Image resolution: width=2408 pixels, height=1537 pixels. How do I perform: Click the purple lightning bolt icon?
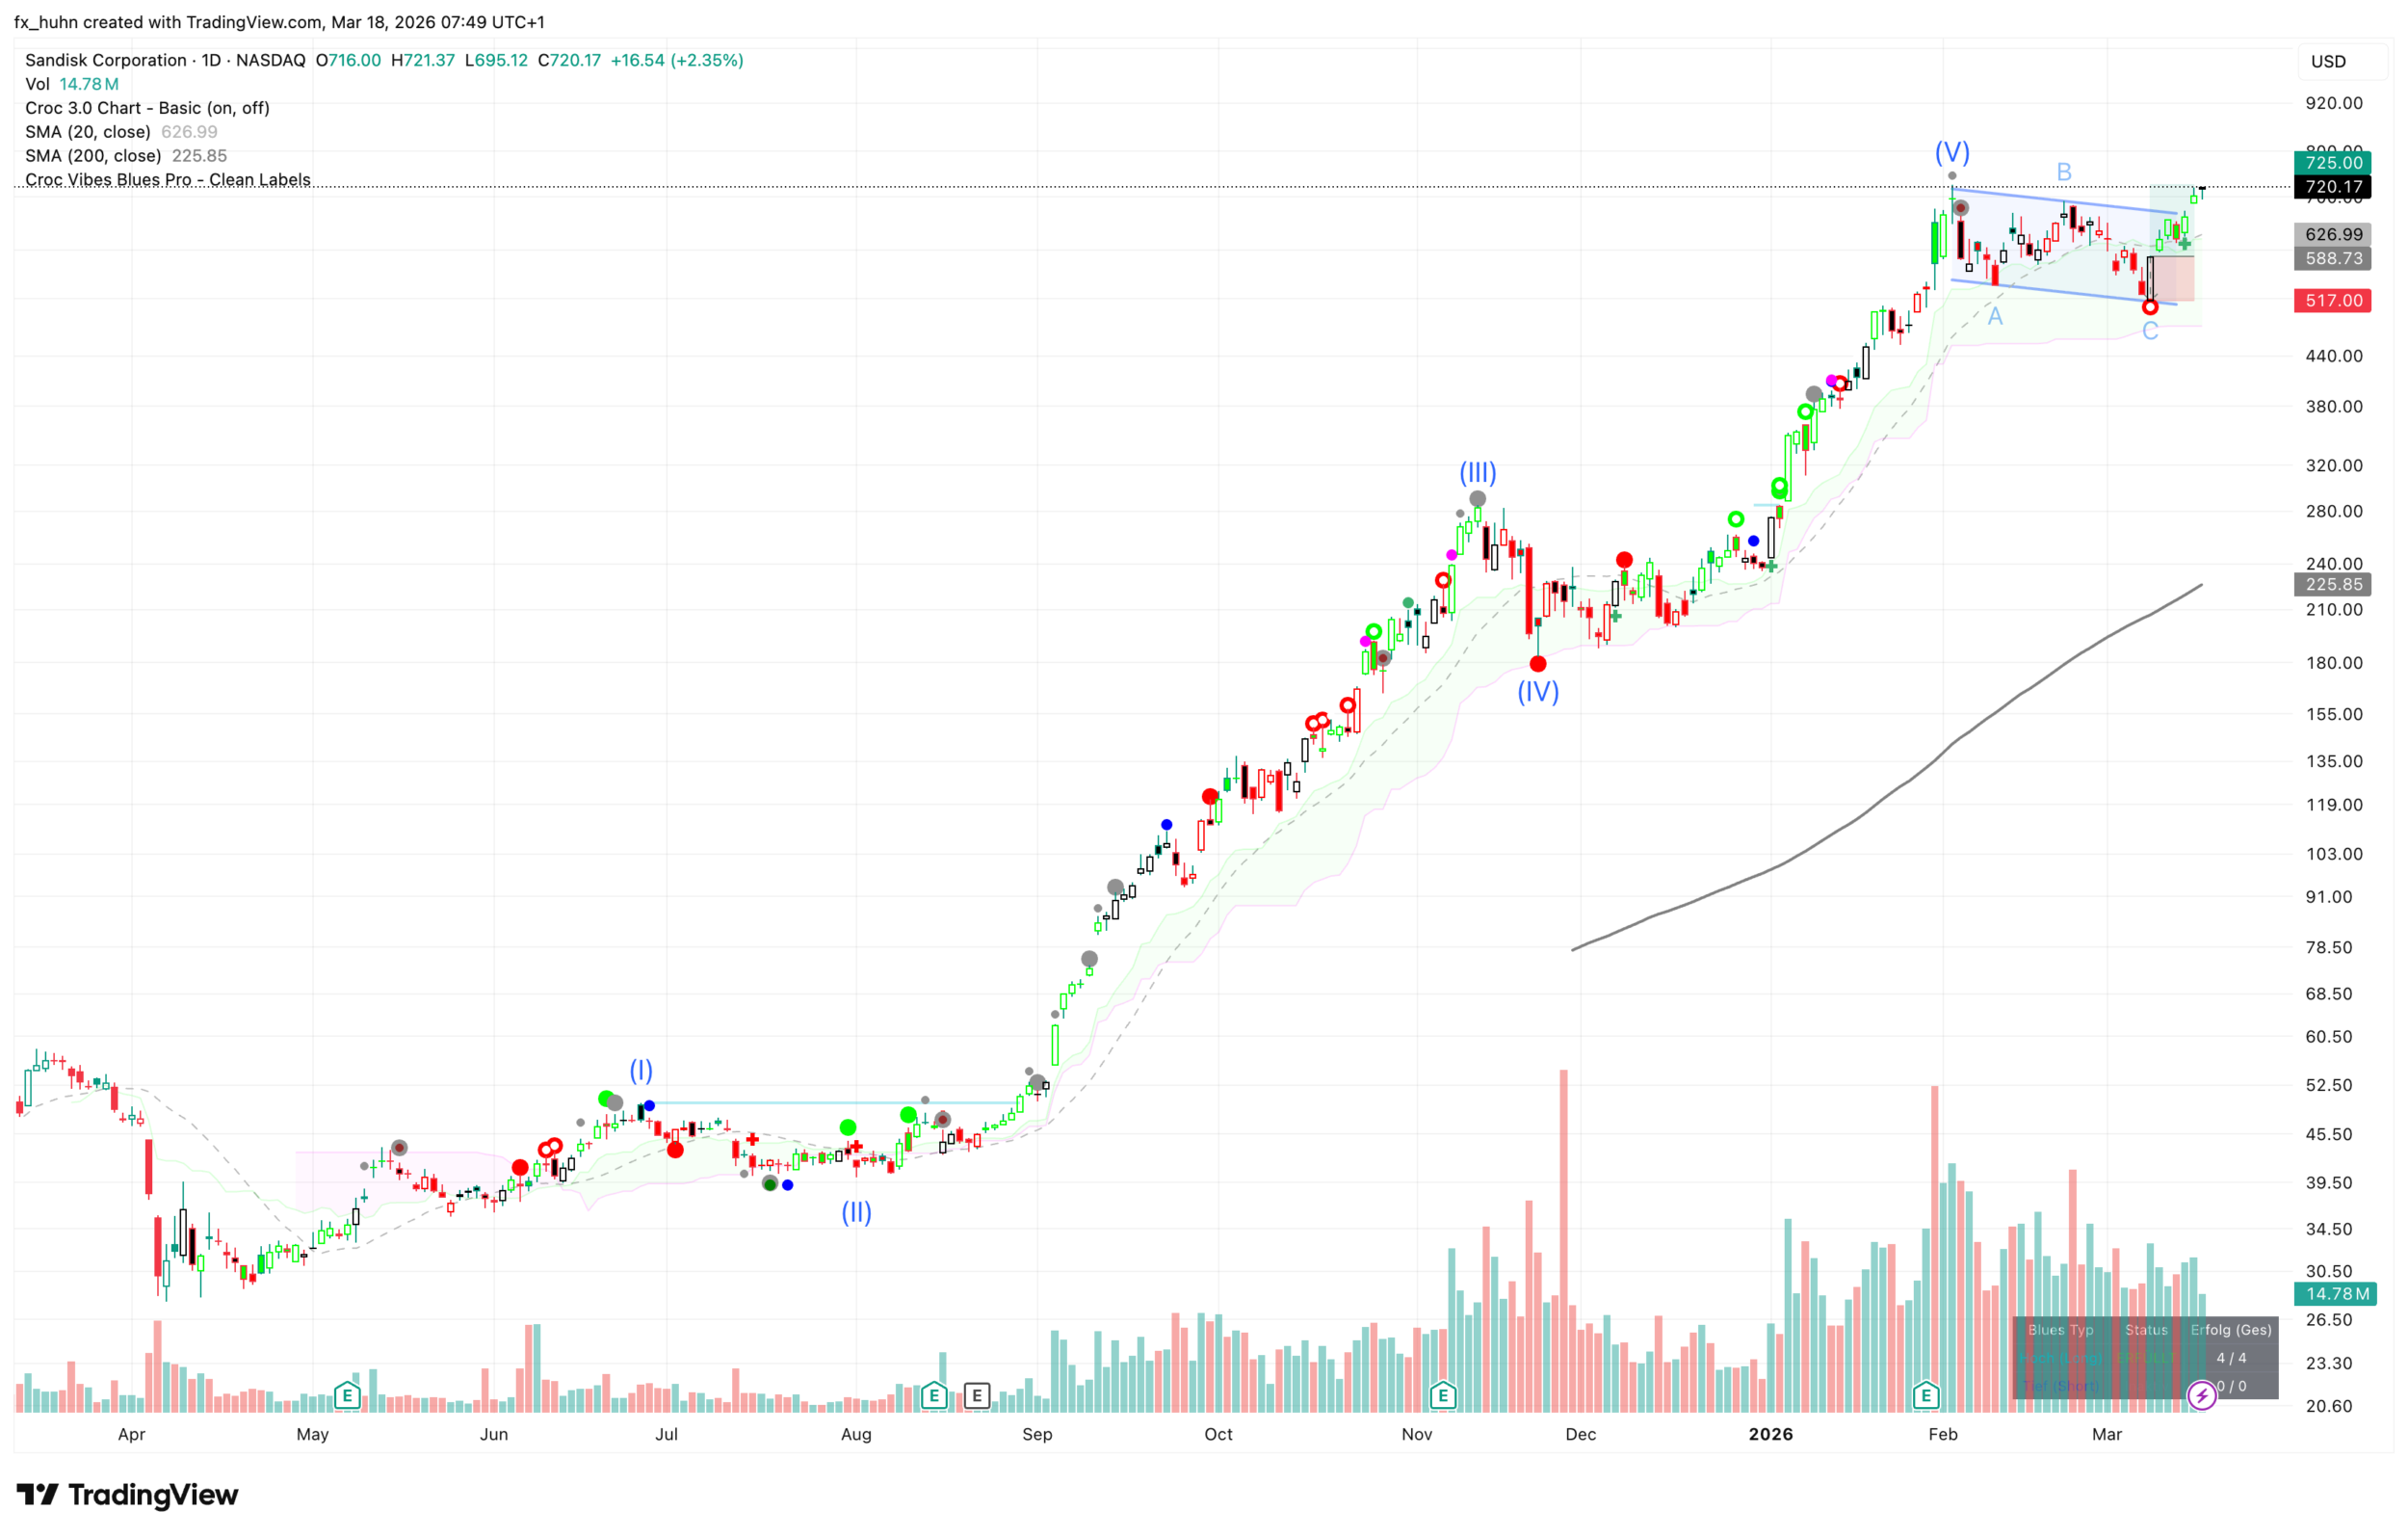pyautogui.click(x=2201, y=1395)
